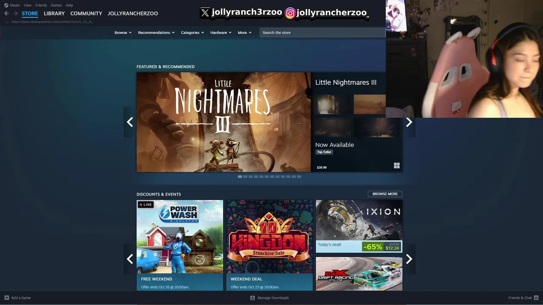Viewport: 543px width, 305px height.
Task: Expand the Hardware dropdown
Action: pos(221,33)
